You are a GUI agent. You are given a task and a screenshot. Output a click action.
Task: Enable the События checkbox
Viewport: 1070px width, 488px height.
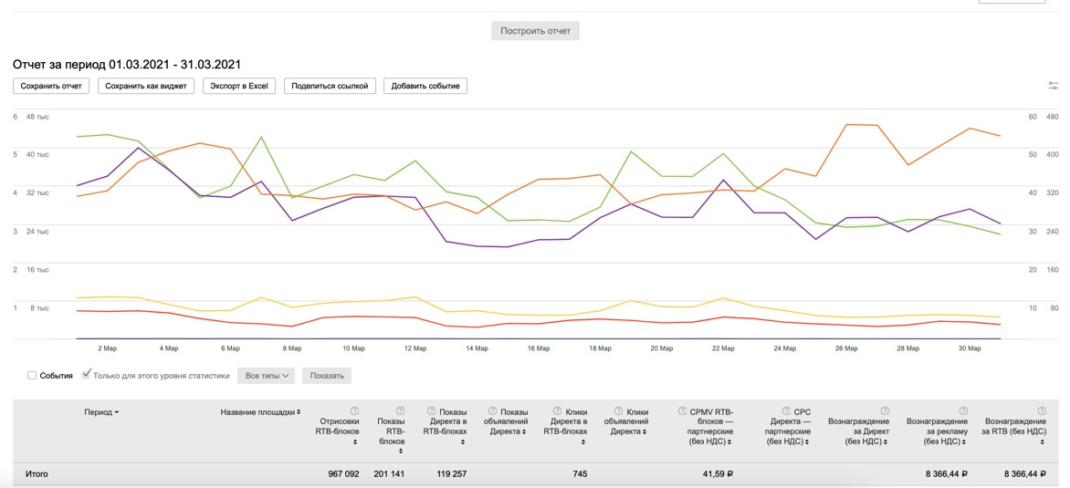coord(32,376)
